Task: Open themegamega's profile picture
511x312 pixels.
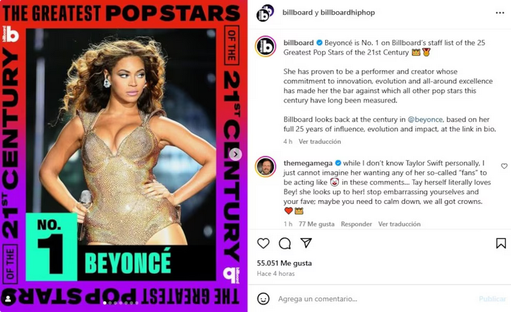Action: [266, 166]
